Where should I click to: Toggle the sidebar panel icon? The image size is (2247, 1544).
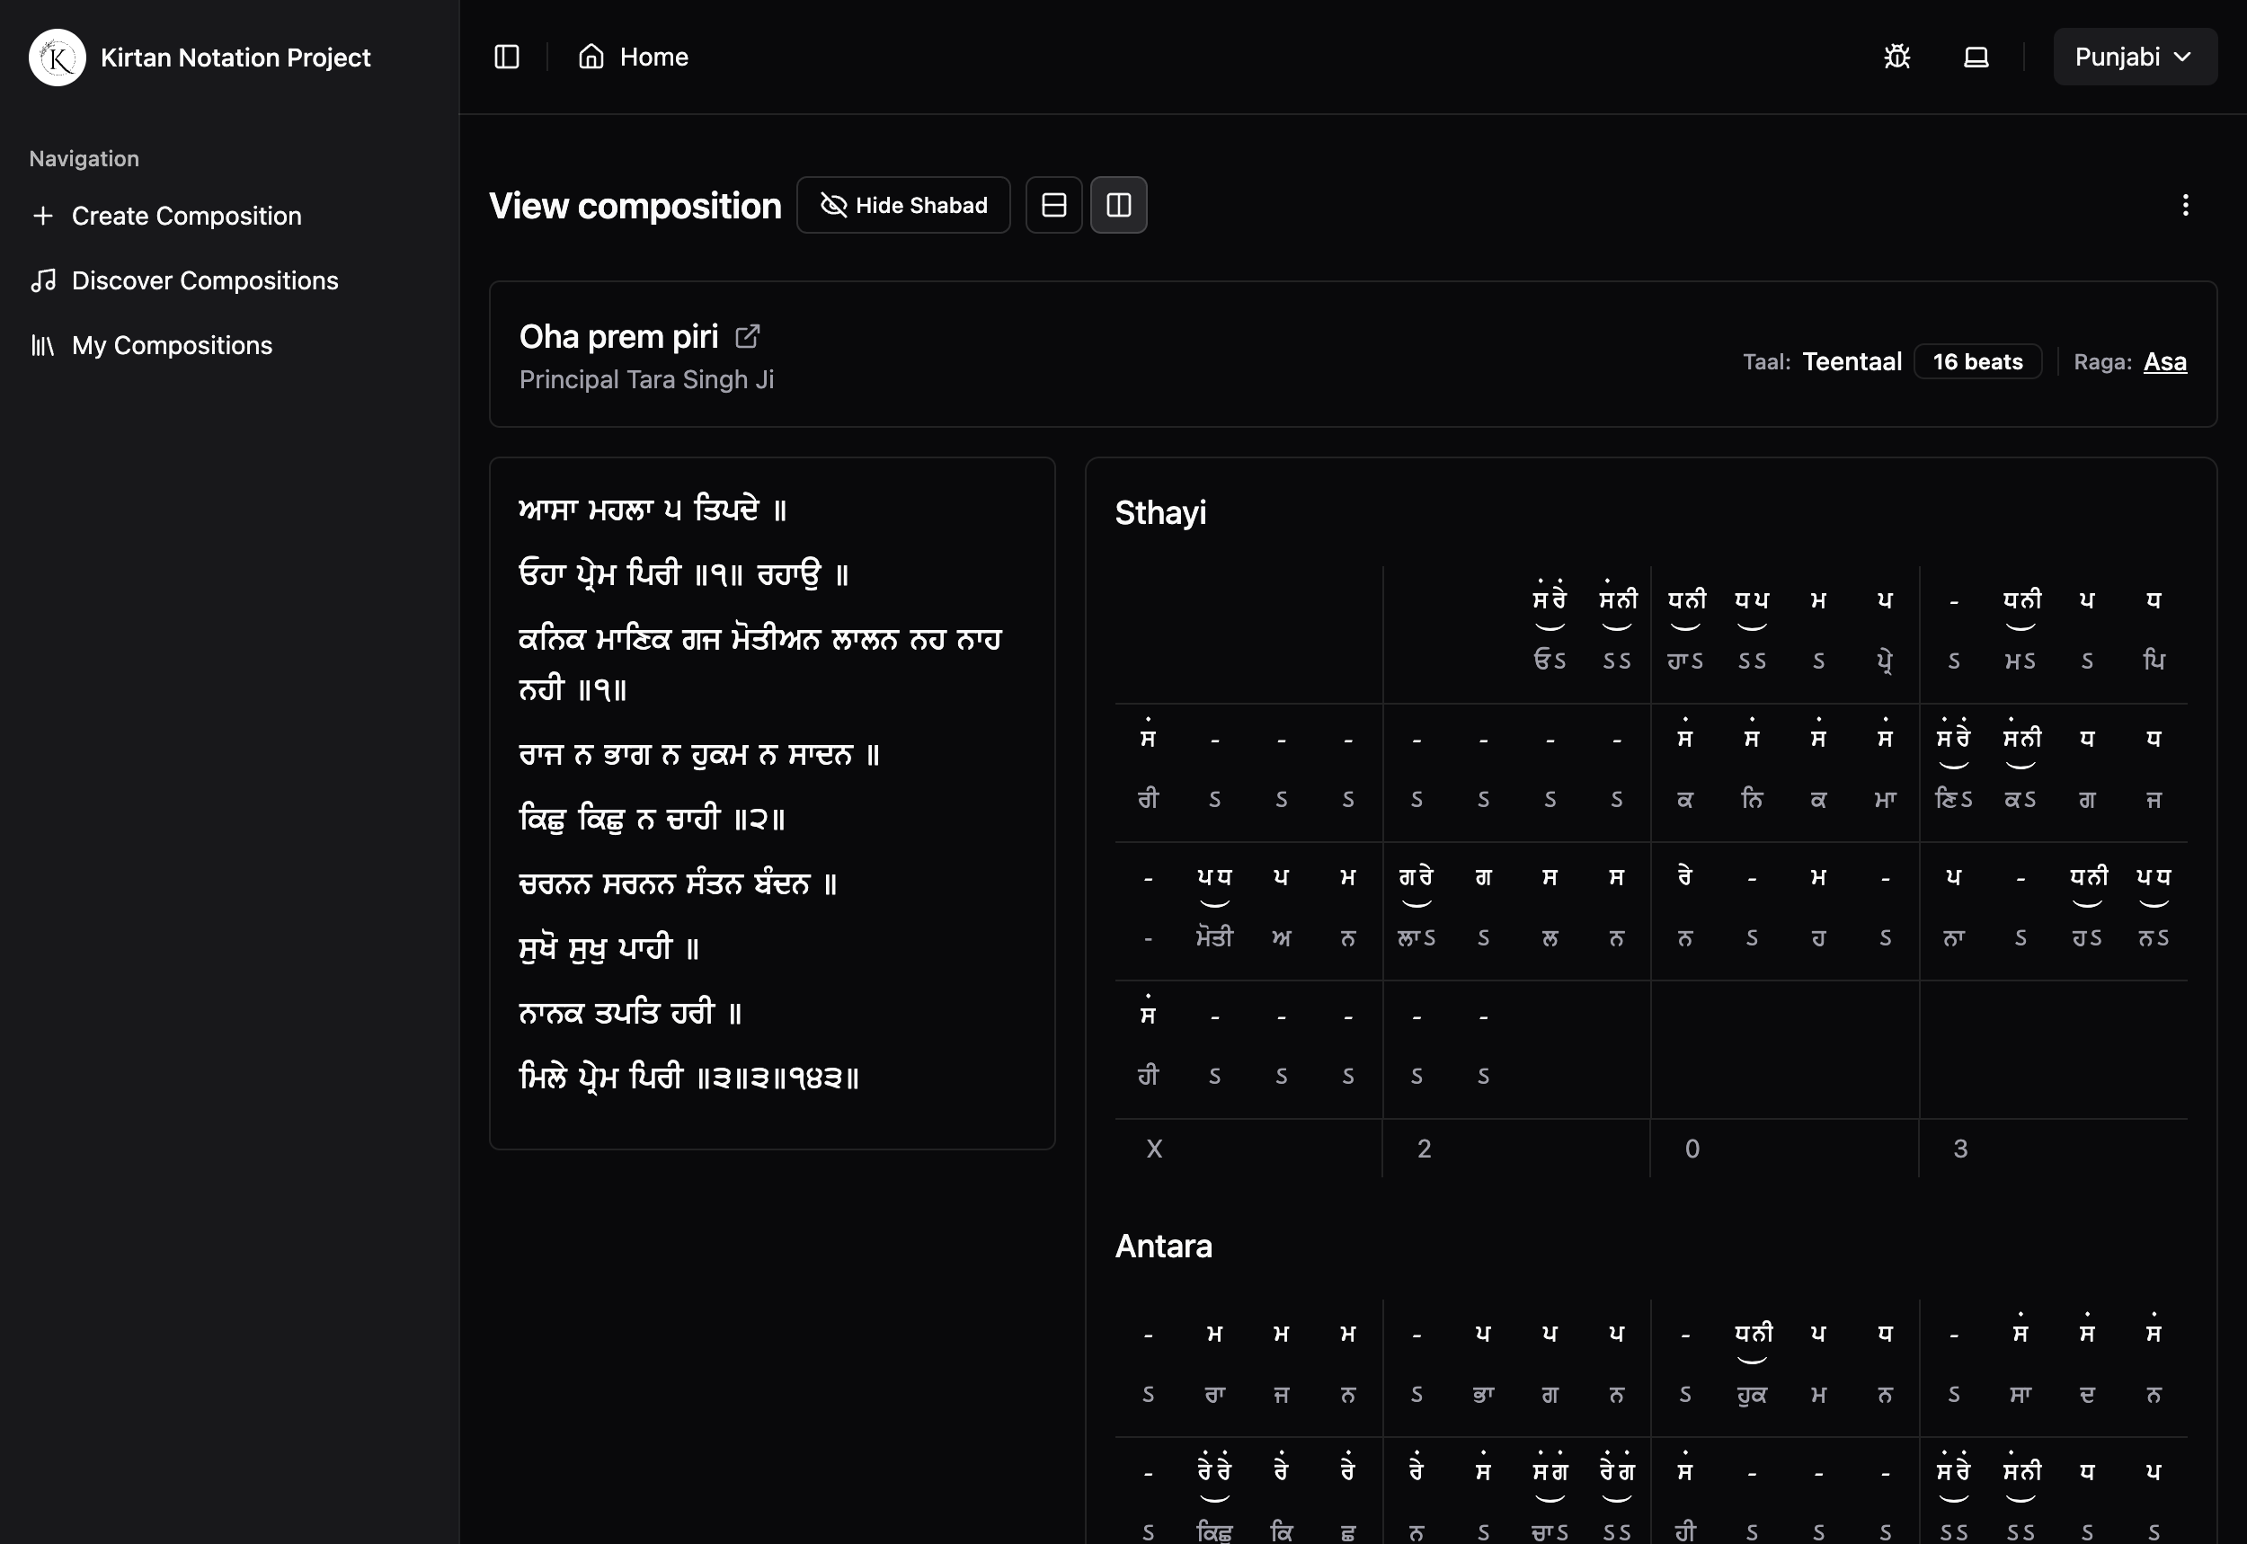tap(507, 58)
